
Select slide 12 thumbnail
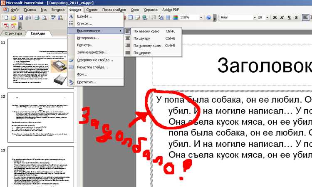point(41,118)
